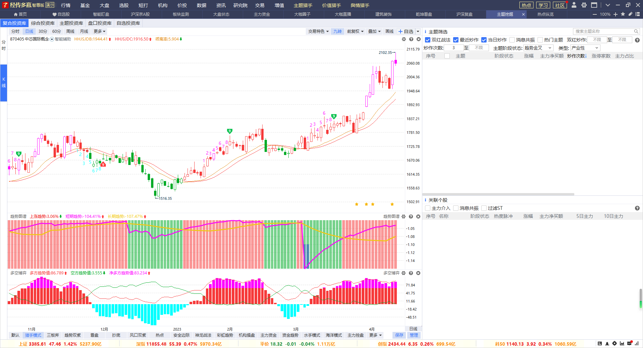
Task: Open the 选股 menu
Action: click(x=124, y=5)
